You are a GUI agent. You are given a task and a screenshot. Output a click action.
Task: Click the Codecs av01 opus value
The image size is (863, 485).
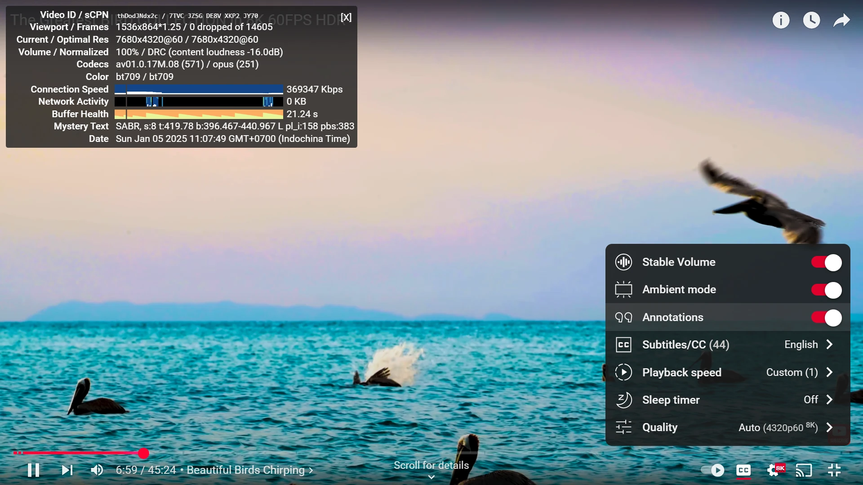click(x=187, y=64)
